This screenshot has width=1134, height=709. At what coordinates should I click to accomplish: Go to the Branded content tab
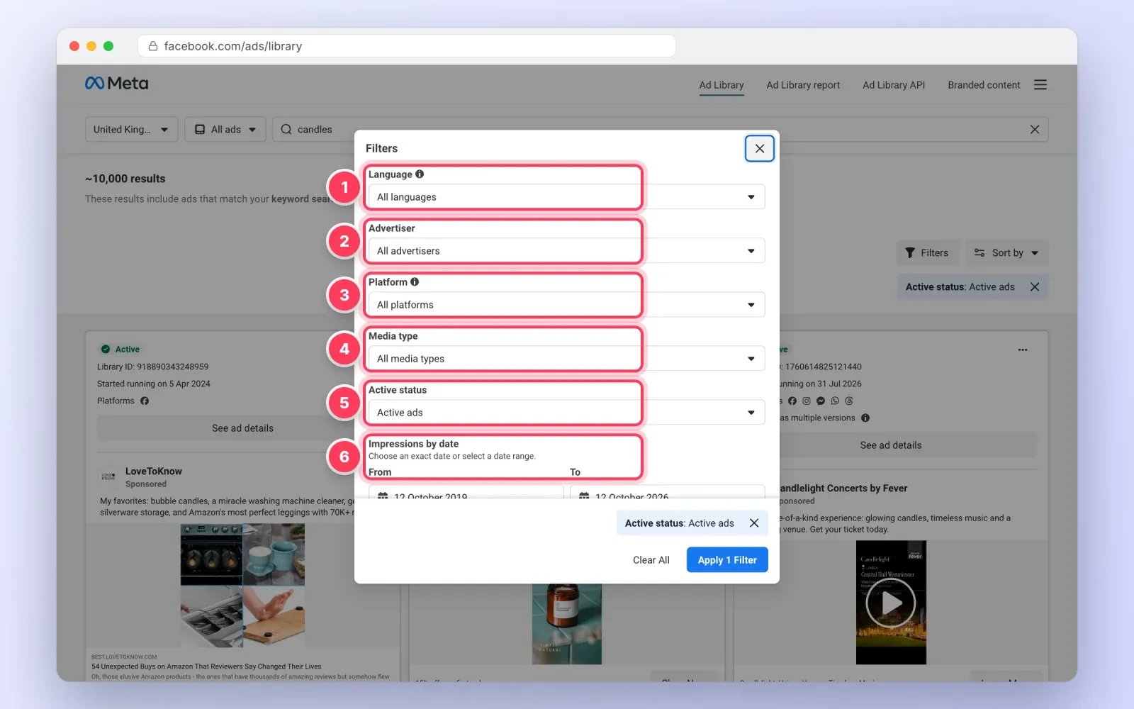pos(984,85)
